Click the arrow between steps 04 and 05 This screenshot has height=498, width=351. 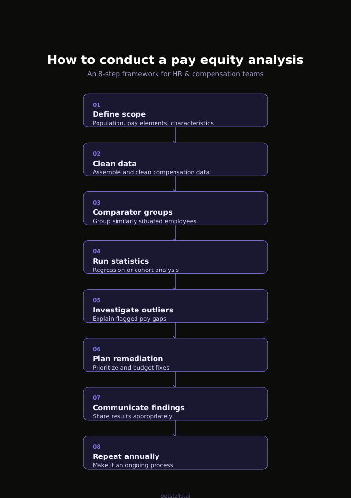tap(175, 282)
